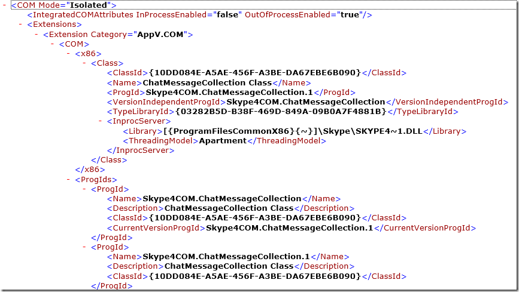
Task: Click the closing </x86> tag
Action: tap(90, 170)
